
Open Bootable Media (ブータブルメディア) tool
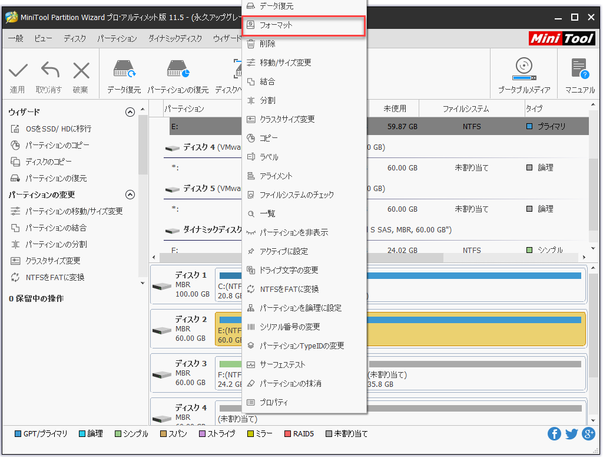[524, 76]
